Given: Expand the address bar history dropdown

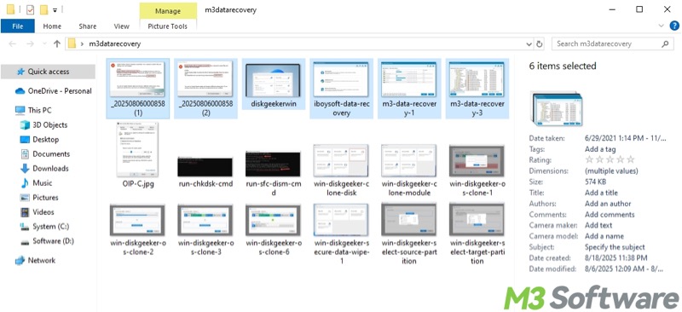Looking at the screenshot, I should coord(529,44).
